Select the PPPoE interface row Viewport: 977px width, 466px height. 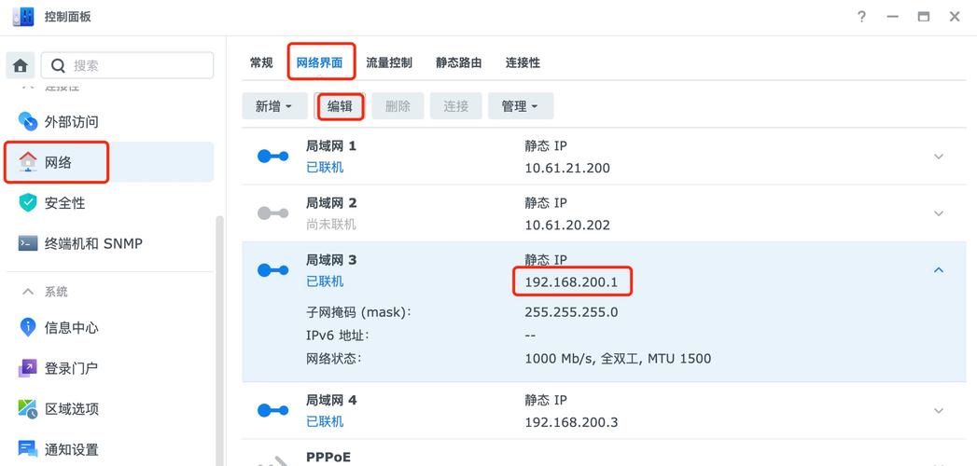pos(604,453)
